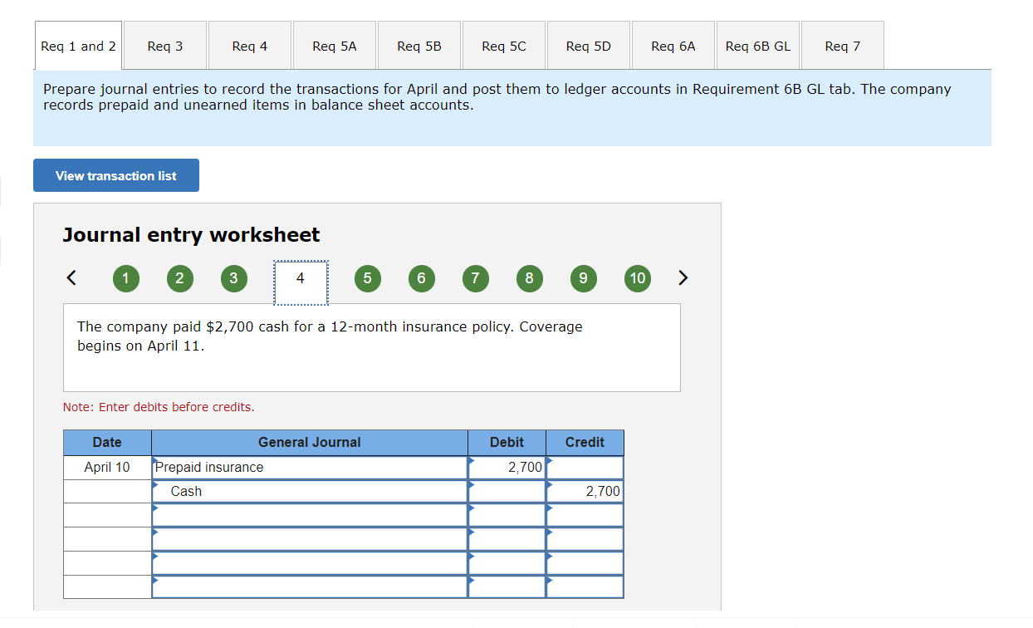This screenshot has width=1033, height=628.
Task: Open transaction 10 in the journal worksheet
Action: pos(638,278)
